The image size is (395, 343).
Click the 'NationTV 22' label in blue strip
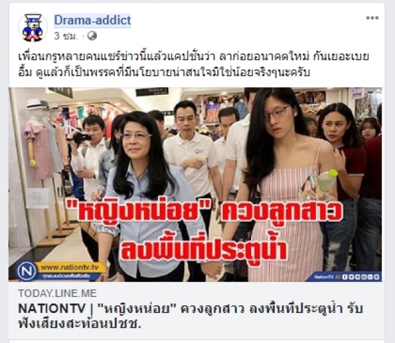327,277
